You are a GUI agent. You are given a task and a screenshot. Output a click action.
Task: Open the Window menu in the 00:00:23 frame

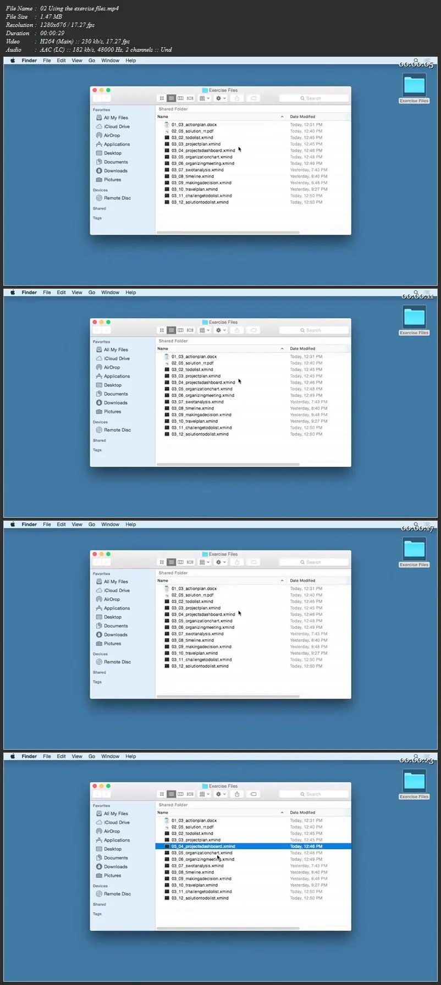click(x=110, y=756)
